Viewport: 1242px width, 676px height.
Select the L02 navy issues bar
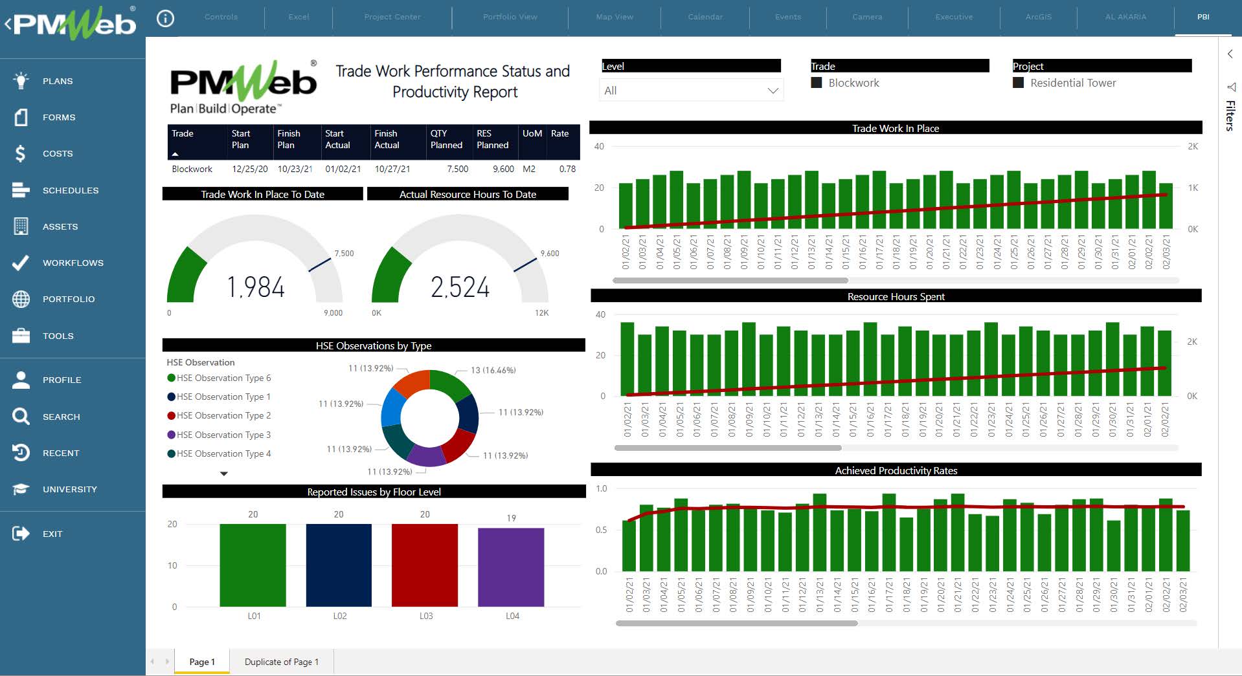click(339, 565)
